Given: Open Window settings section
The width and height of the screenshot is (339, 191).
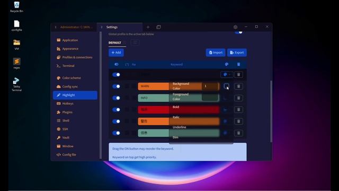Looking at the screenshot, I should (75, 146).
